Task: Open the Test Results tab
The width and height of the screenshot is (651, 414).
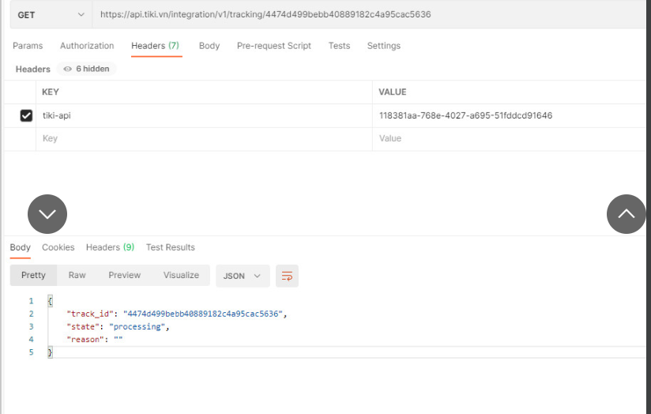Action: (170, 247)
